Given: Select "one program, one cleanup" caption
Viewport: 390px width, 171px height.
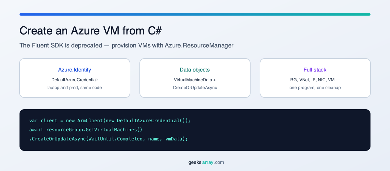Looking at the screenshot, I should pos(315,87).
